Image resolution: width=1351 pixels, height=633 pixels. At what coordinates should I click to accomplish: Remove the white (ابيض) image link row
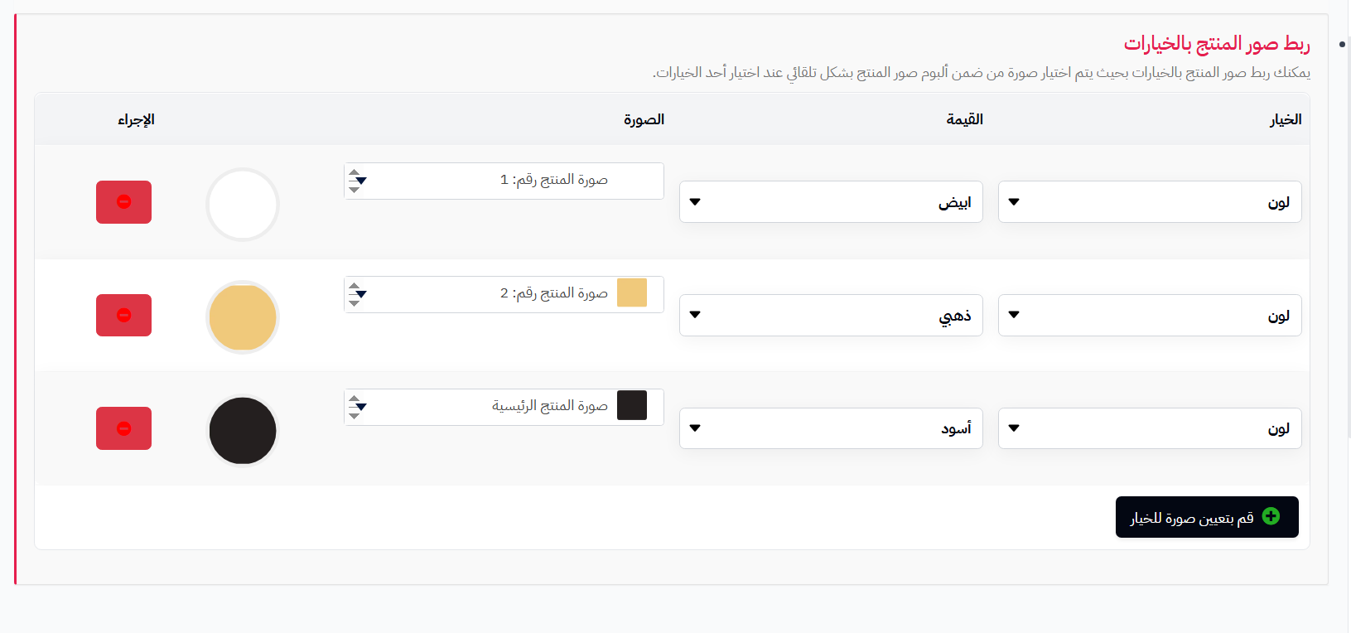123,202
